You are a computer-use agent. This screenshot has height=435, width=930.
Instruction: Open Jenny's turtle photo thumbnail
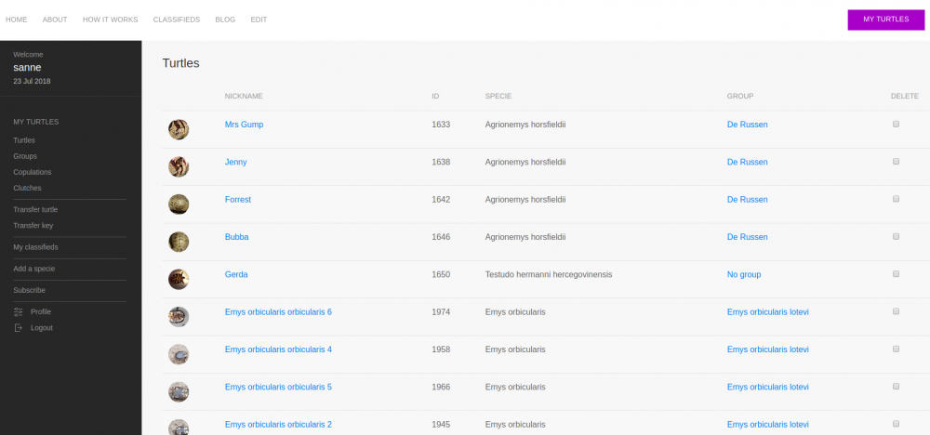(x=179, y=166)
